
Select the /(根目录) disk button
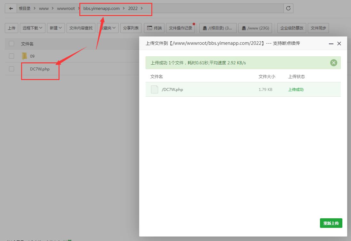tap(218, 28)
